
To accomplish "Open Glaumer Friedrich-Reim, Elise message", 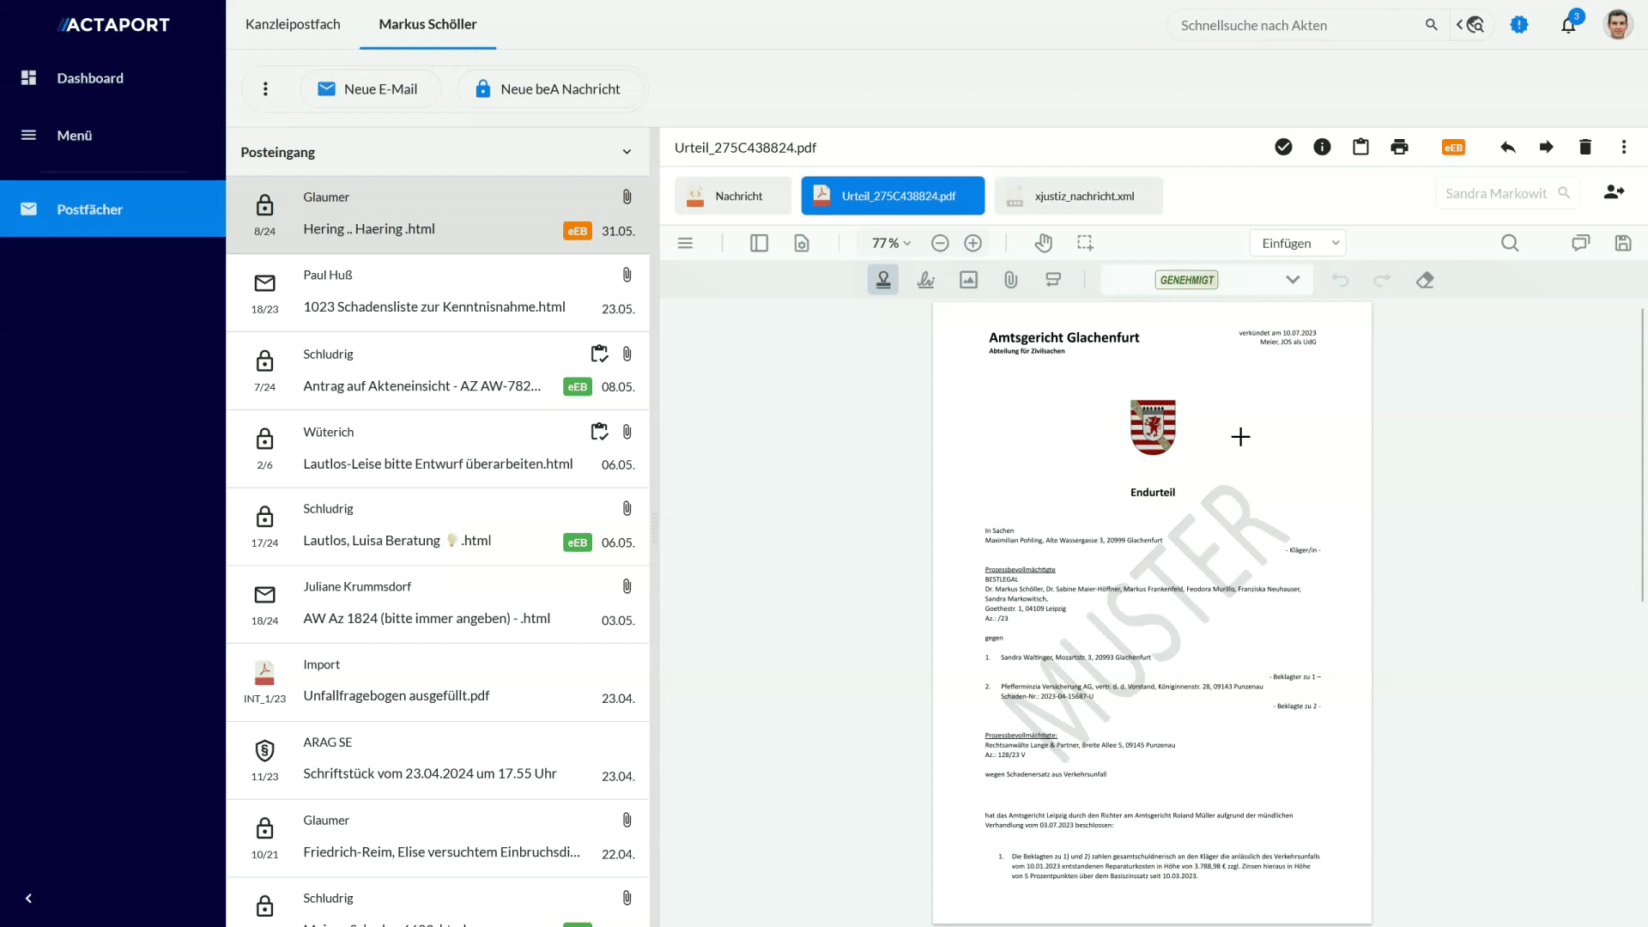I will coord(438,839).
